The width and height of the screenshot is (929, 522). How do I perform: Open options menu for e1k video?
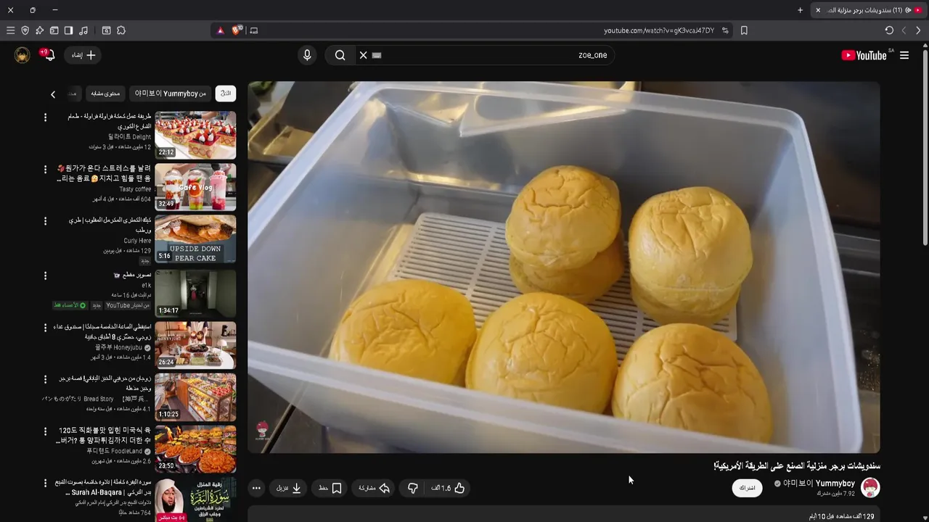(x=45, y=275)
